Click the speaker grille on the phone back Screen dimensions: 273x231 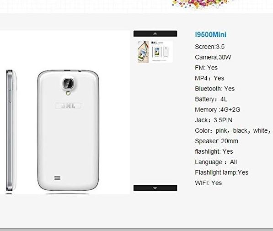[x=57, y=178]
